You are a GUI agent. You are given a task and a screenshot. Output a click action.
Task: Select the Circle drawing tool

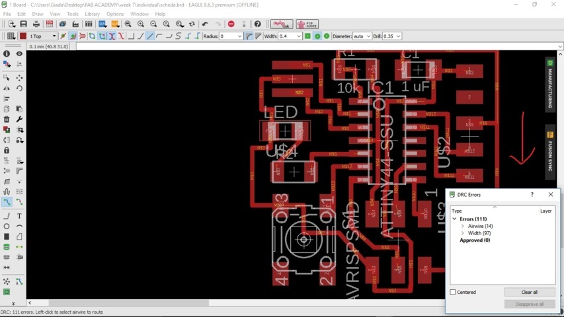(7, 226)
